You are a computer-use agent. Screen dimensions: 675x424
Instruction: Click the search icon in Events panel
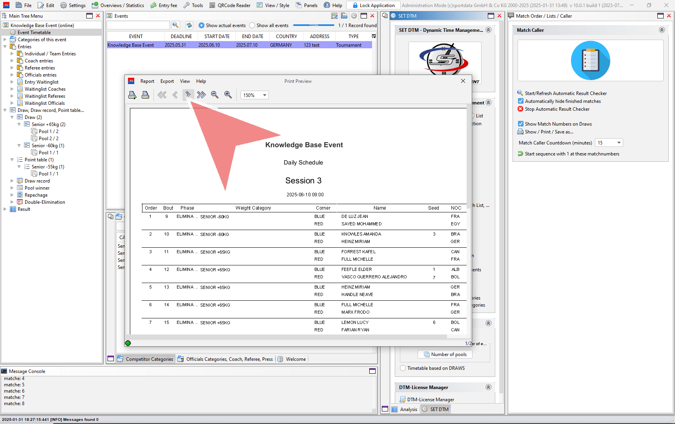[176, 25]
